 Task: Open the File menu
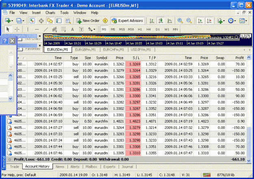(12, 13)
